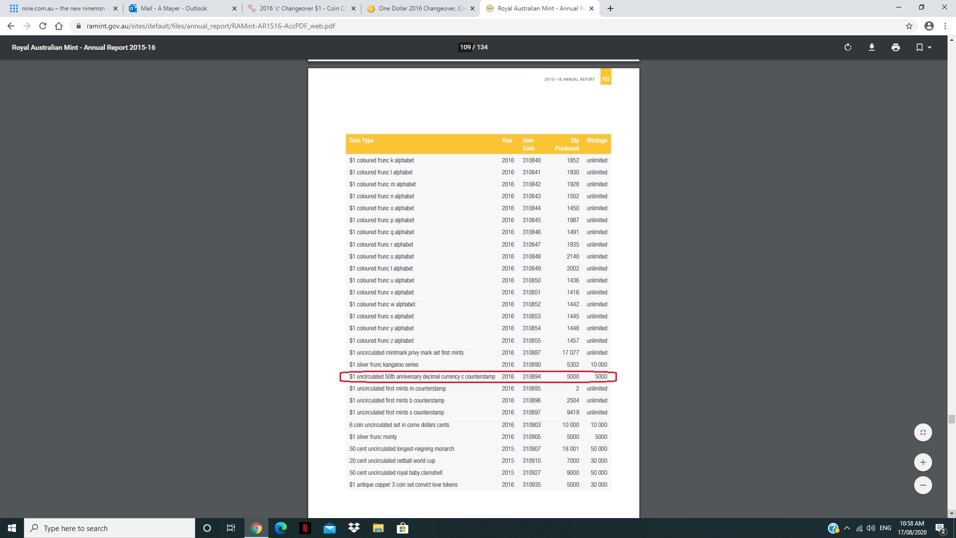Open a new browser tab
Image resolution: width=956 pixels, height=538 pixels.
tap(610, 8)
